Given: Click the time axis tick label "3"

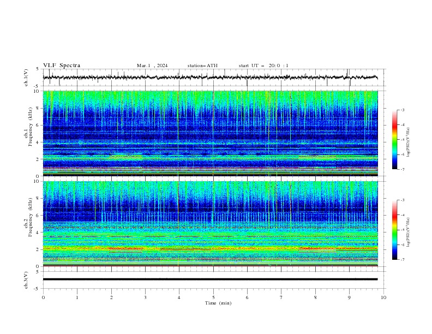Looking at the screenshot, I should pos(145,297).
